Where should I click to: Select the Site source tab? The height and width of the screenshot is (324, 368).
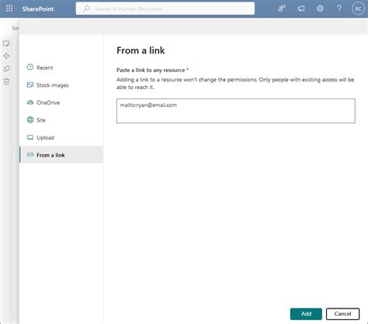coord(61,120)
